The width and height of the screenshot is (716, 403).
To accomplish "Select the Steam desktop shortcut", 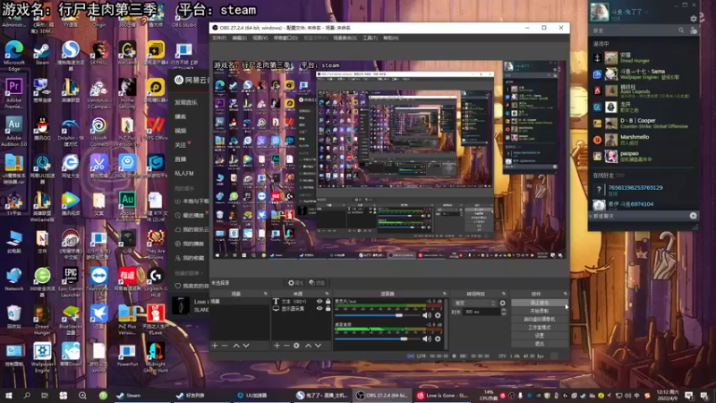I will pyautogui.click(x=42, y=54).
